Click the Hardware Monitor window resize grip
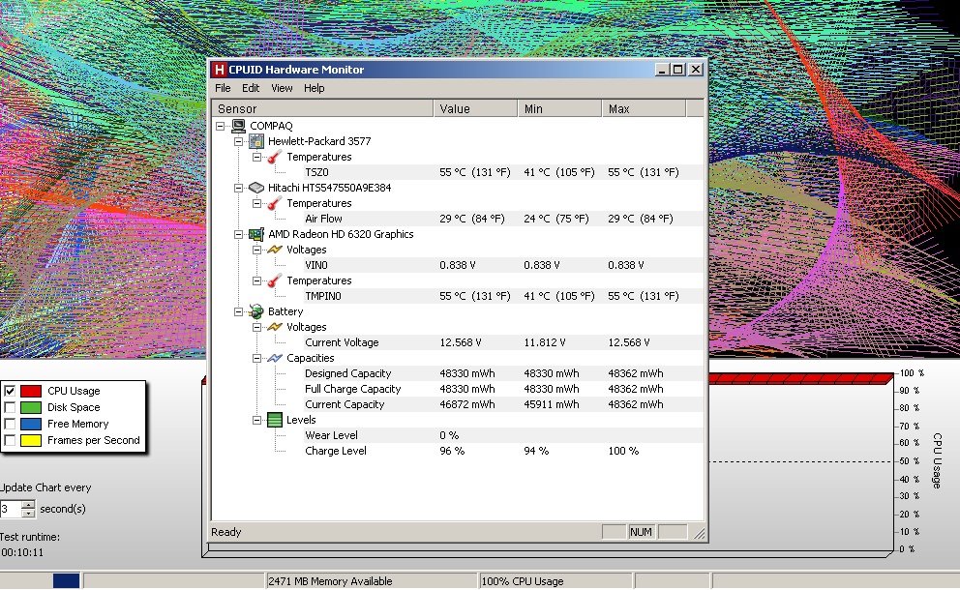This screenshot has width=960, height=590. [x=699, y=534]
